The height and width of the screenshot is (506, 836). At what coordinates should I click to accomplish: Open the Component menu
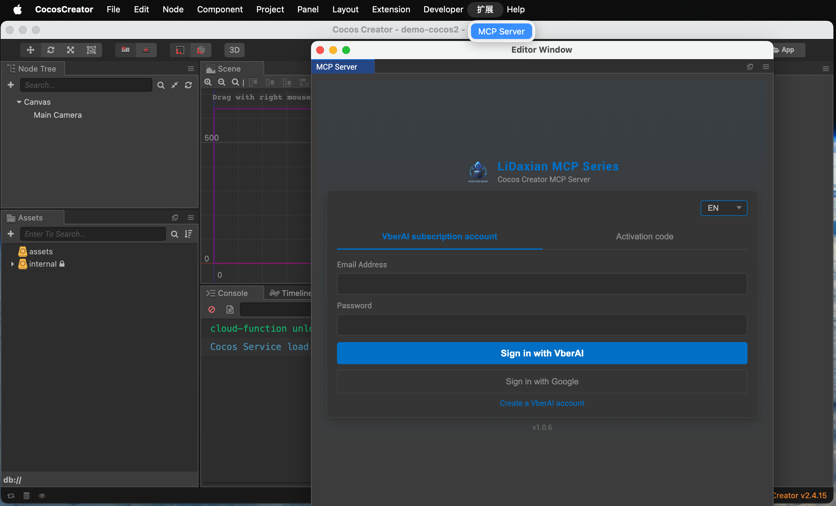pyautogui.click(x=220, y=9)
